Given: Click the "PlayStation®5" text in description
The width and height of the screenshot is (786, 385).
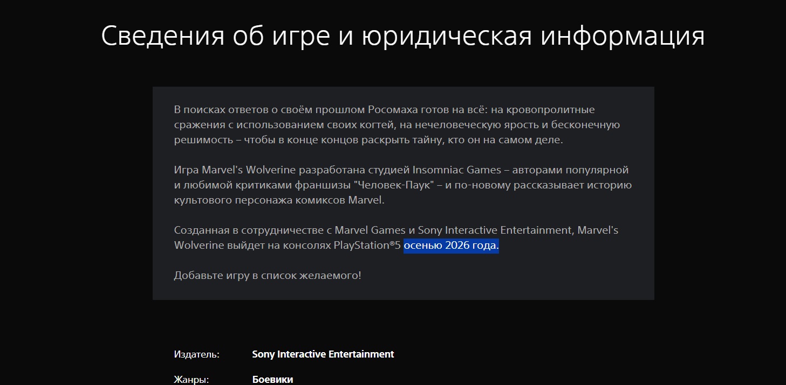Looking at the screenshot, I should (x=367, y=246).
